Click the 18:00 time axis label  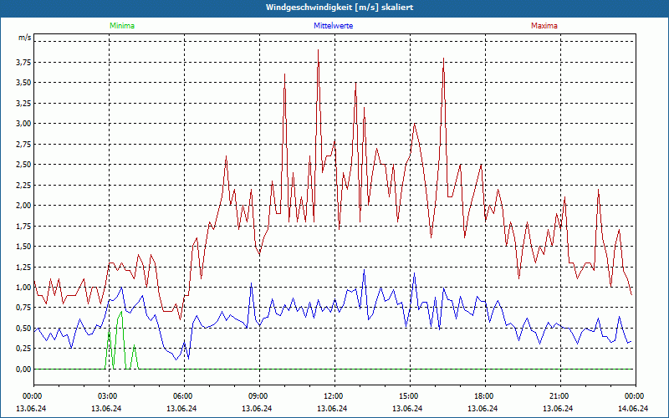click(x=485, y=396)
